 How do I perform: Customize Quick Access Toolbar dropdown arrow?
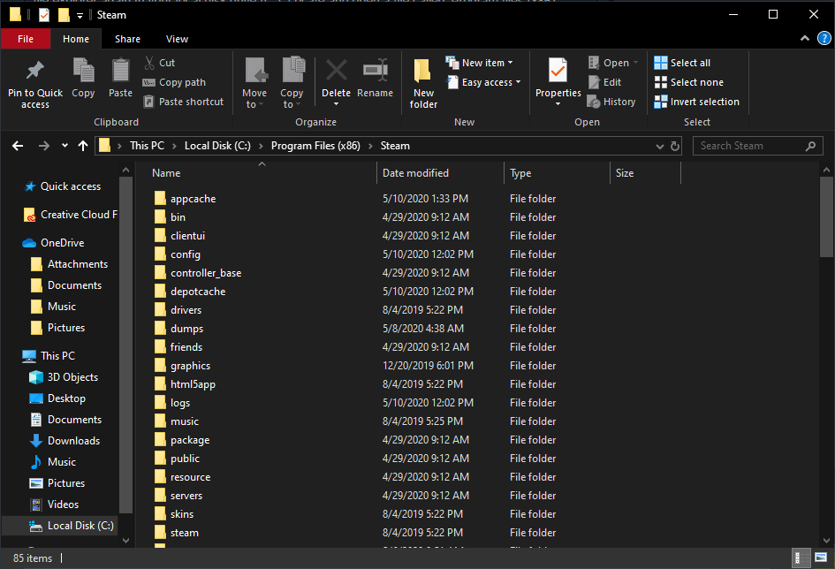(x=80, y=15)
